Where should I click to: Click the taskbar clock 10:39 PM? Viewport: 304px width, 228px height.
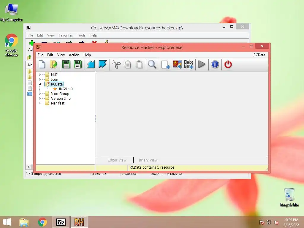tap(291, 220)
